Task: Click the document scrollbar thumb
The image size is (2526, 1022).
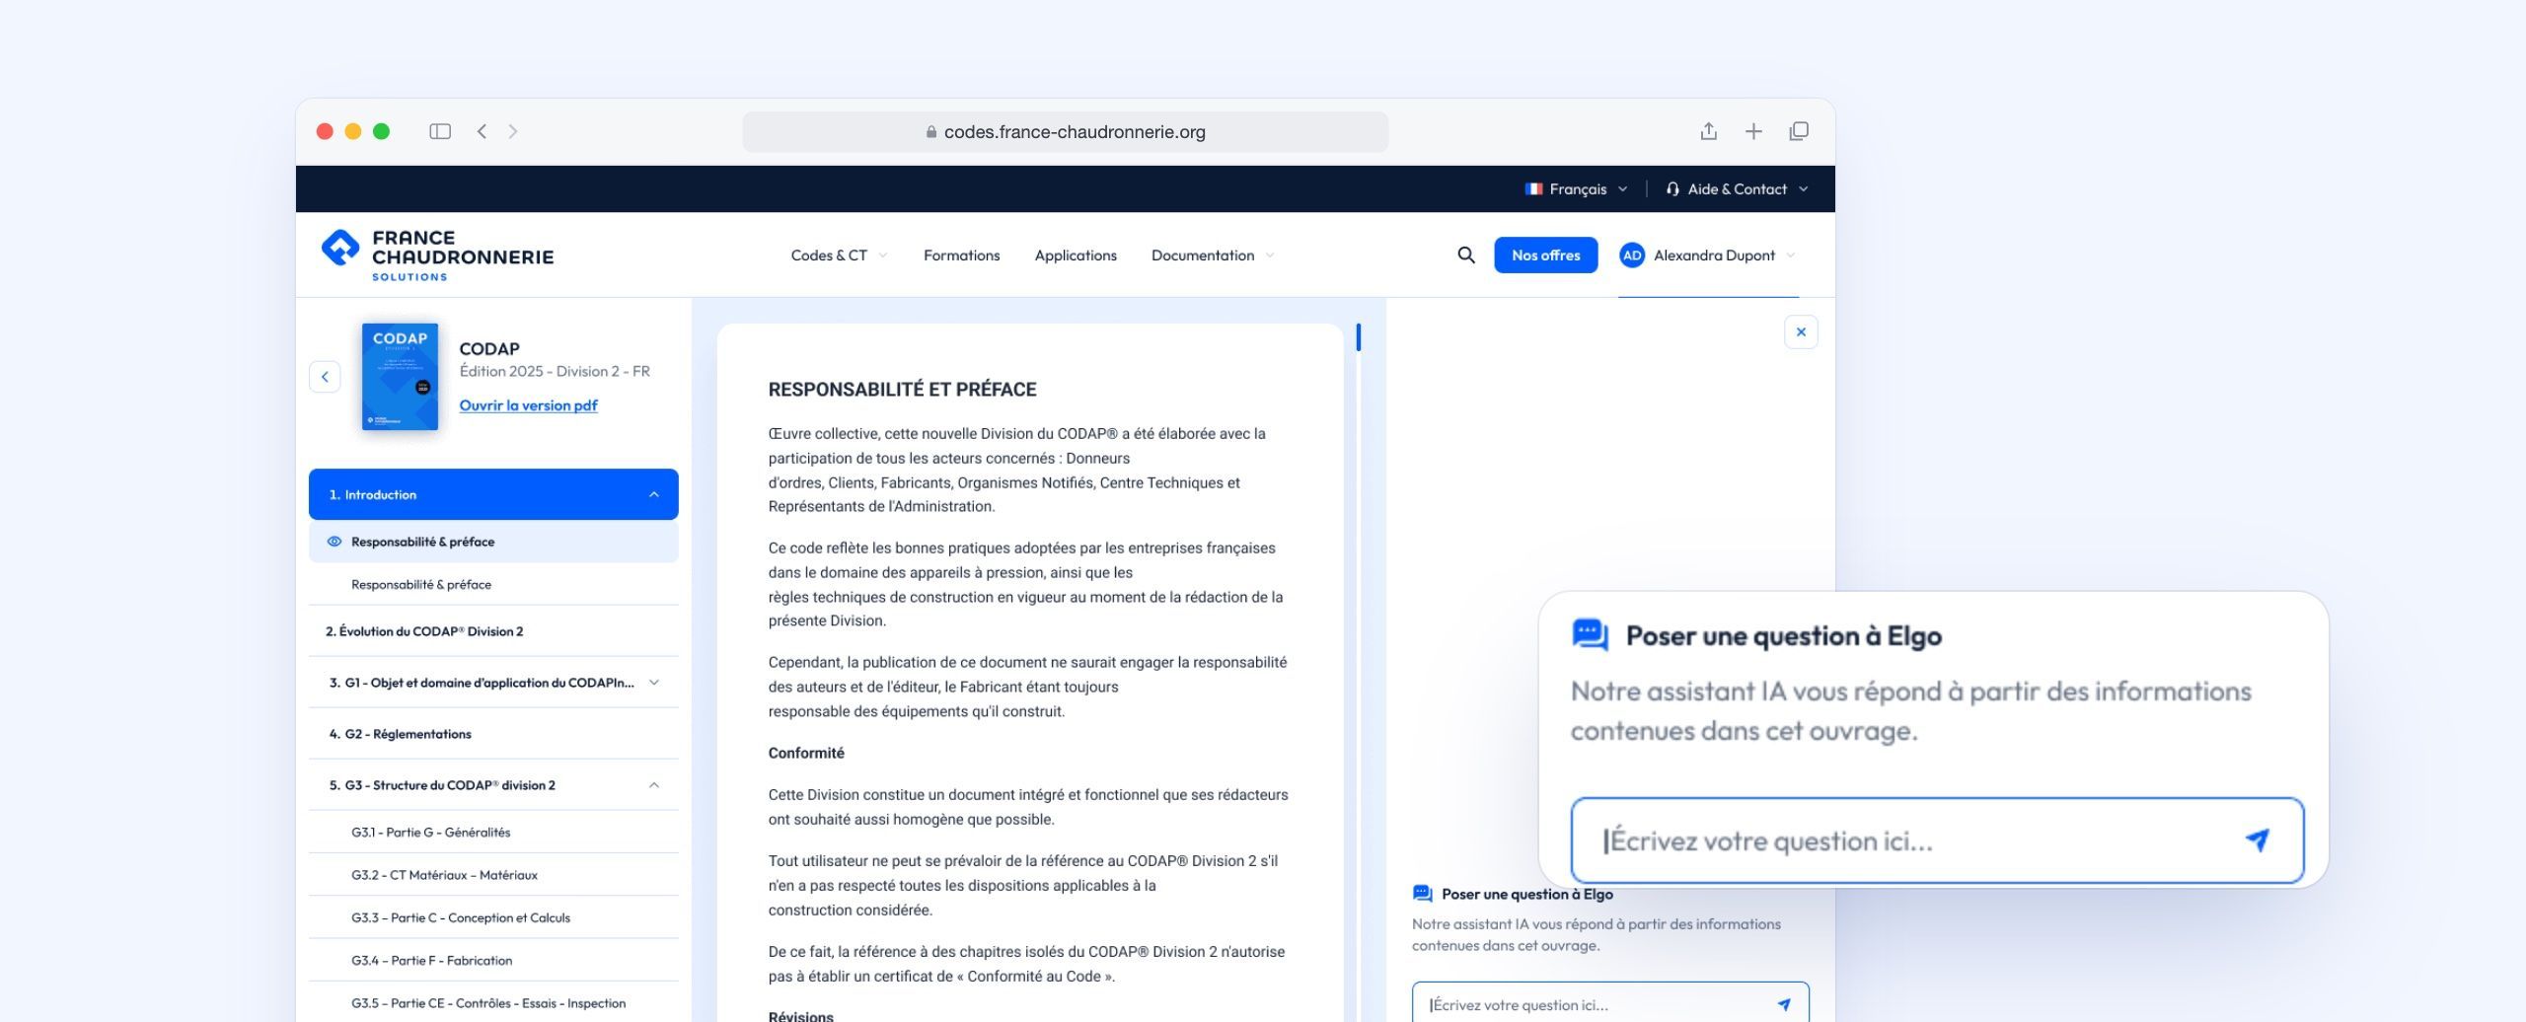Action: coord(1359,337)
